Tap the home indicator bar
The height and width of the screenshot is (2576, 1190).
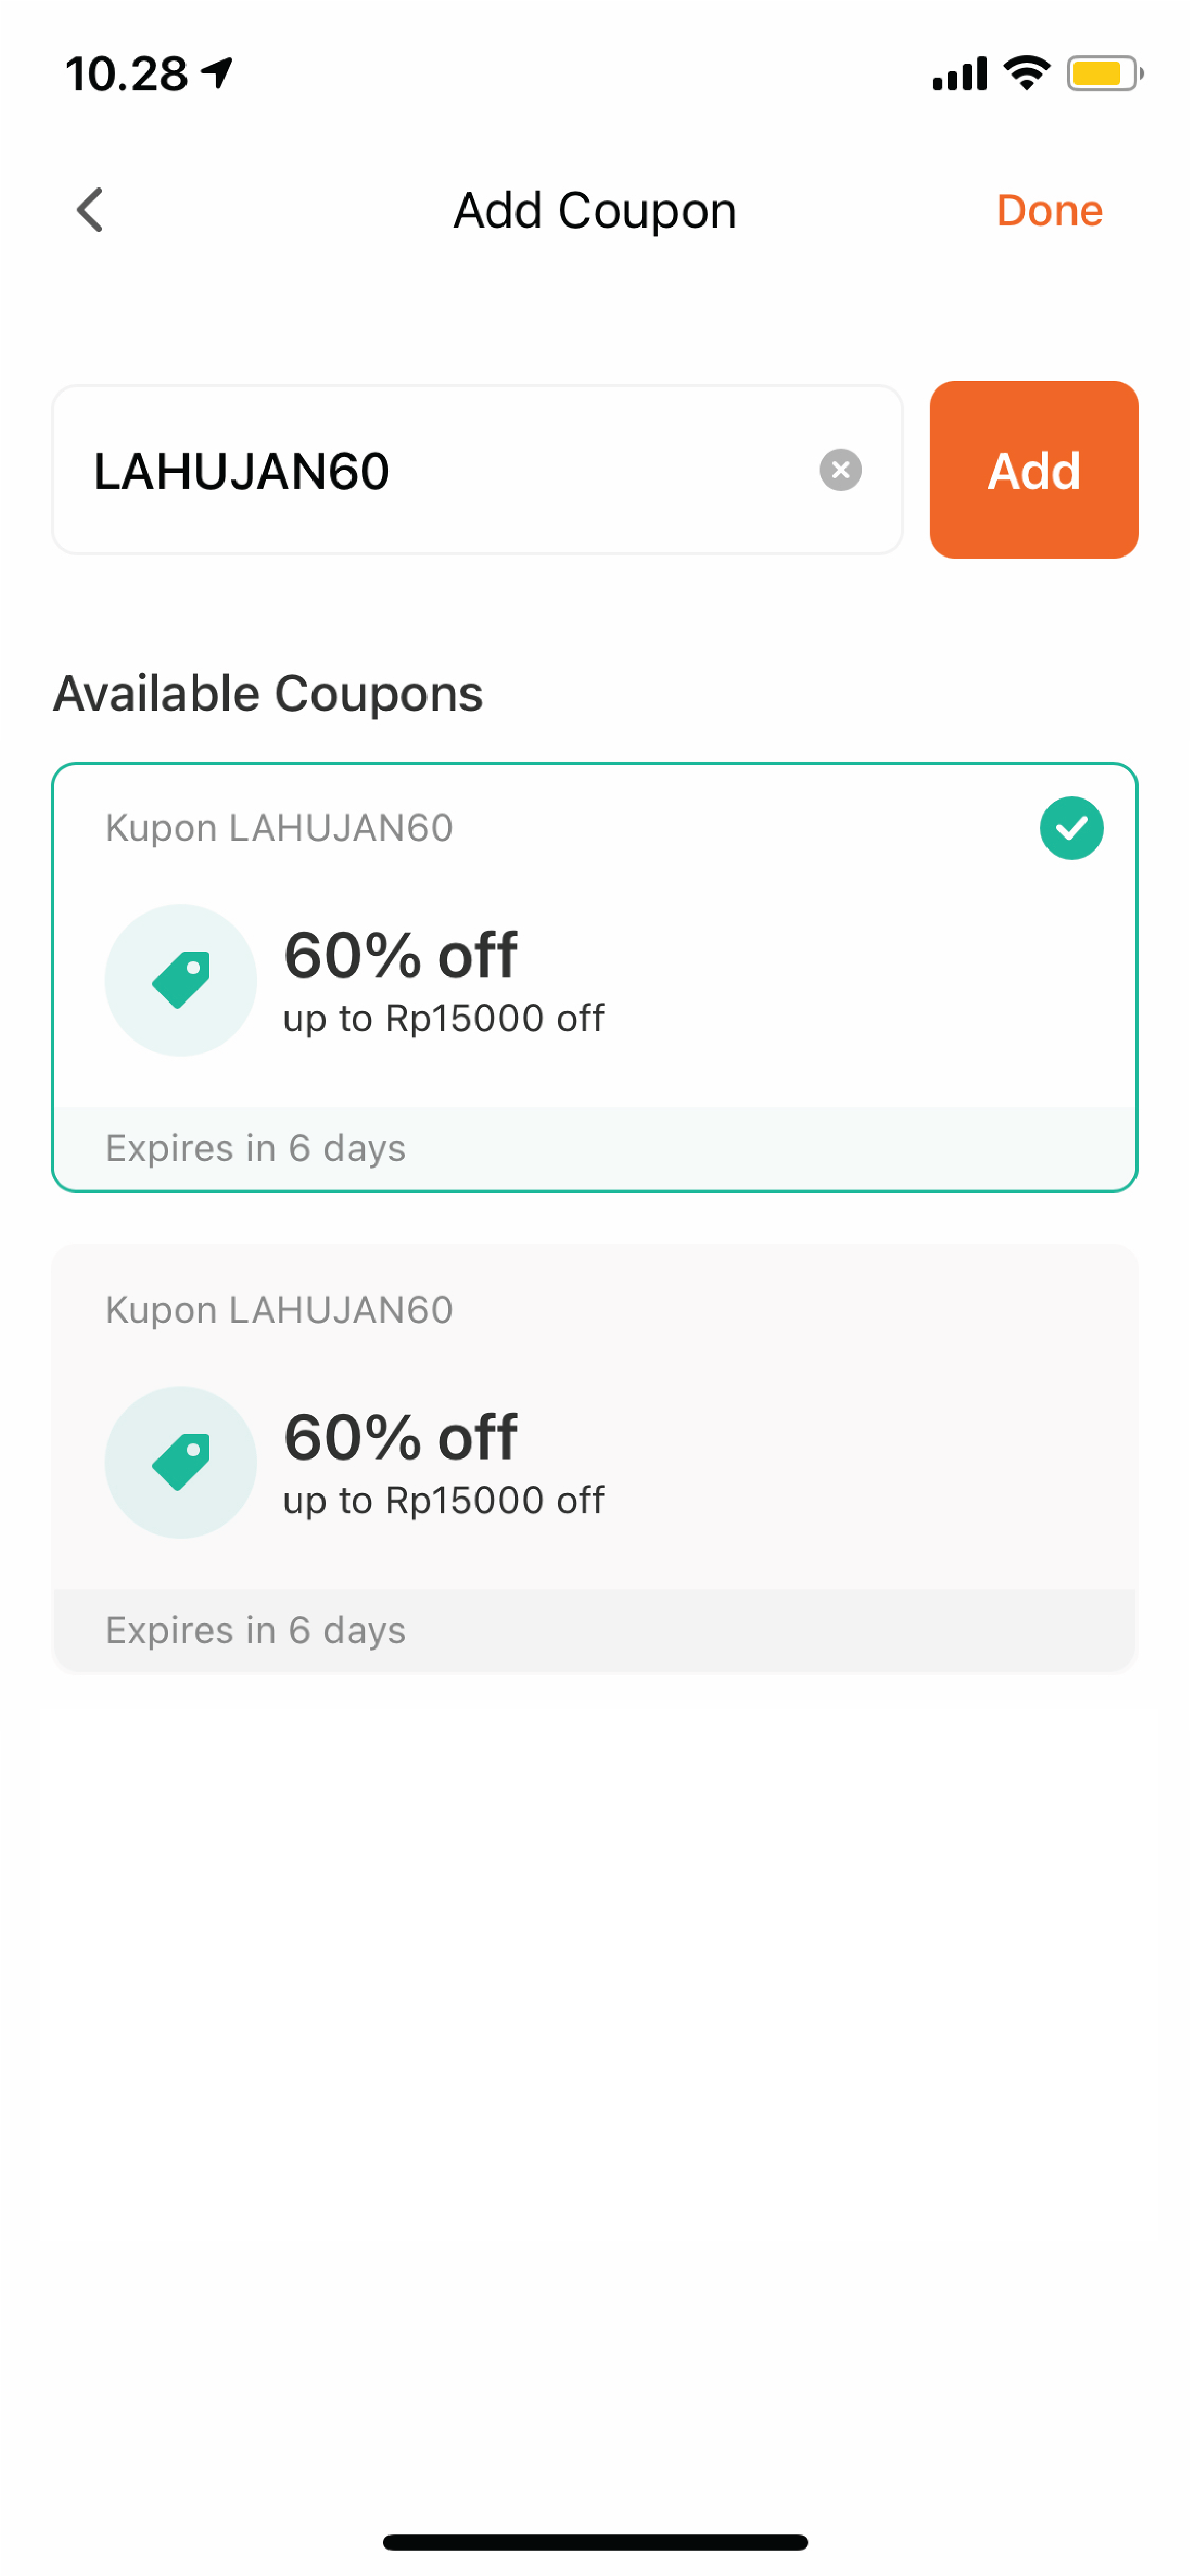[x=595, y=2542]
